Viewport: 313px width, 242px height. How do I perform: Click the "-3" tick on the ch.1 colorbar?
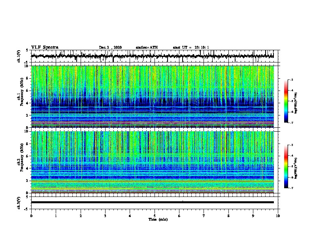[x=292, y=79]
